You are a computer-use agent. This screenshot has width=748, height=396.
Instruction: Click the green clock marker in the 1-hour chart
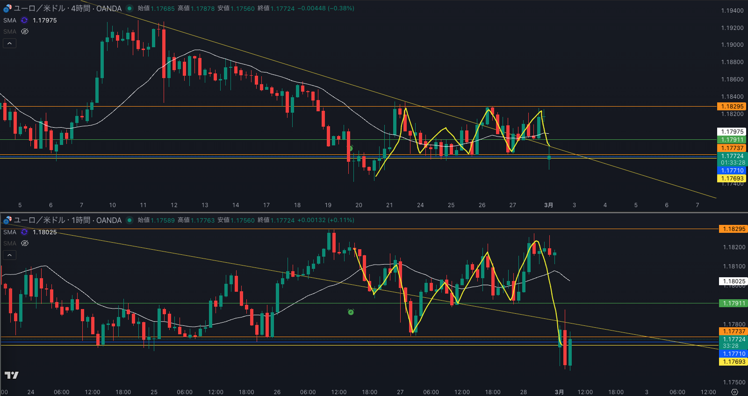coord(351,312)
